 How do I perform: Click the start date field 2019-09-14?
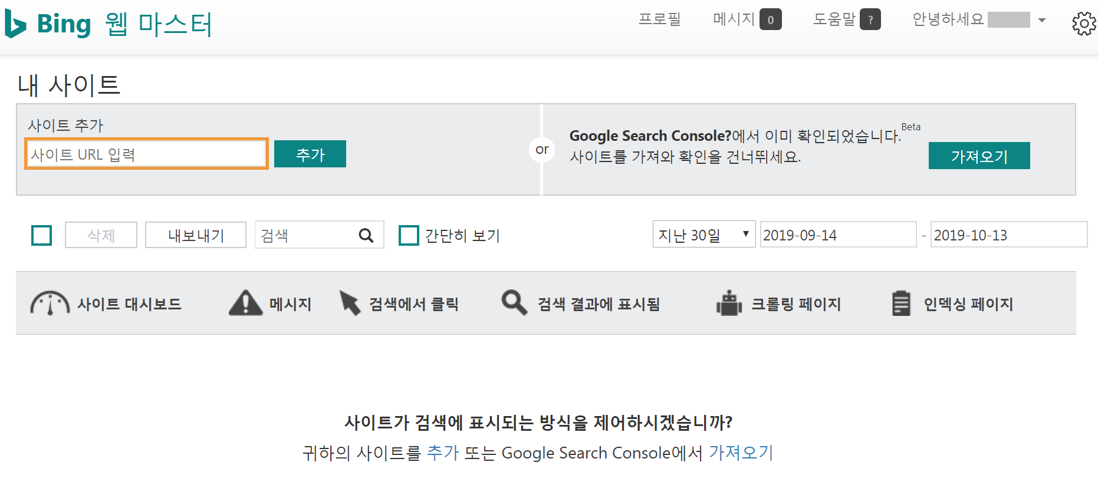[839, 235]
